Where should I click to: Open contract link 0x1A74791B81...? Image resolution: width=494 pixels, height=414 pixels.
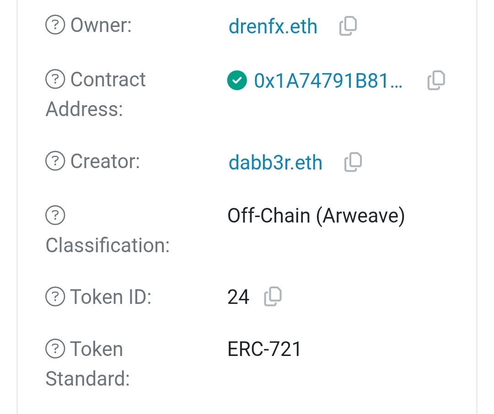click(x=328, y=81)
